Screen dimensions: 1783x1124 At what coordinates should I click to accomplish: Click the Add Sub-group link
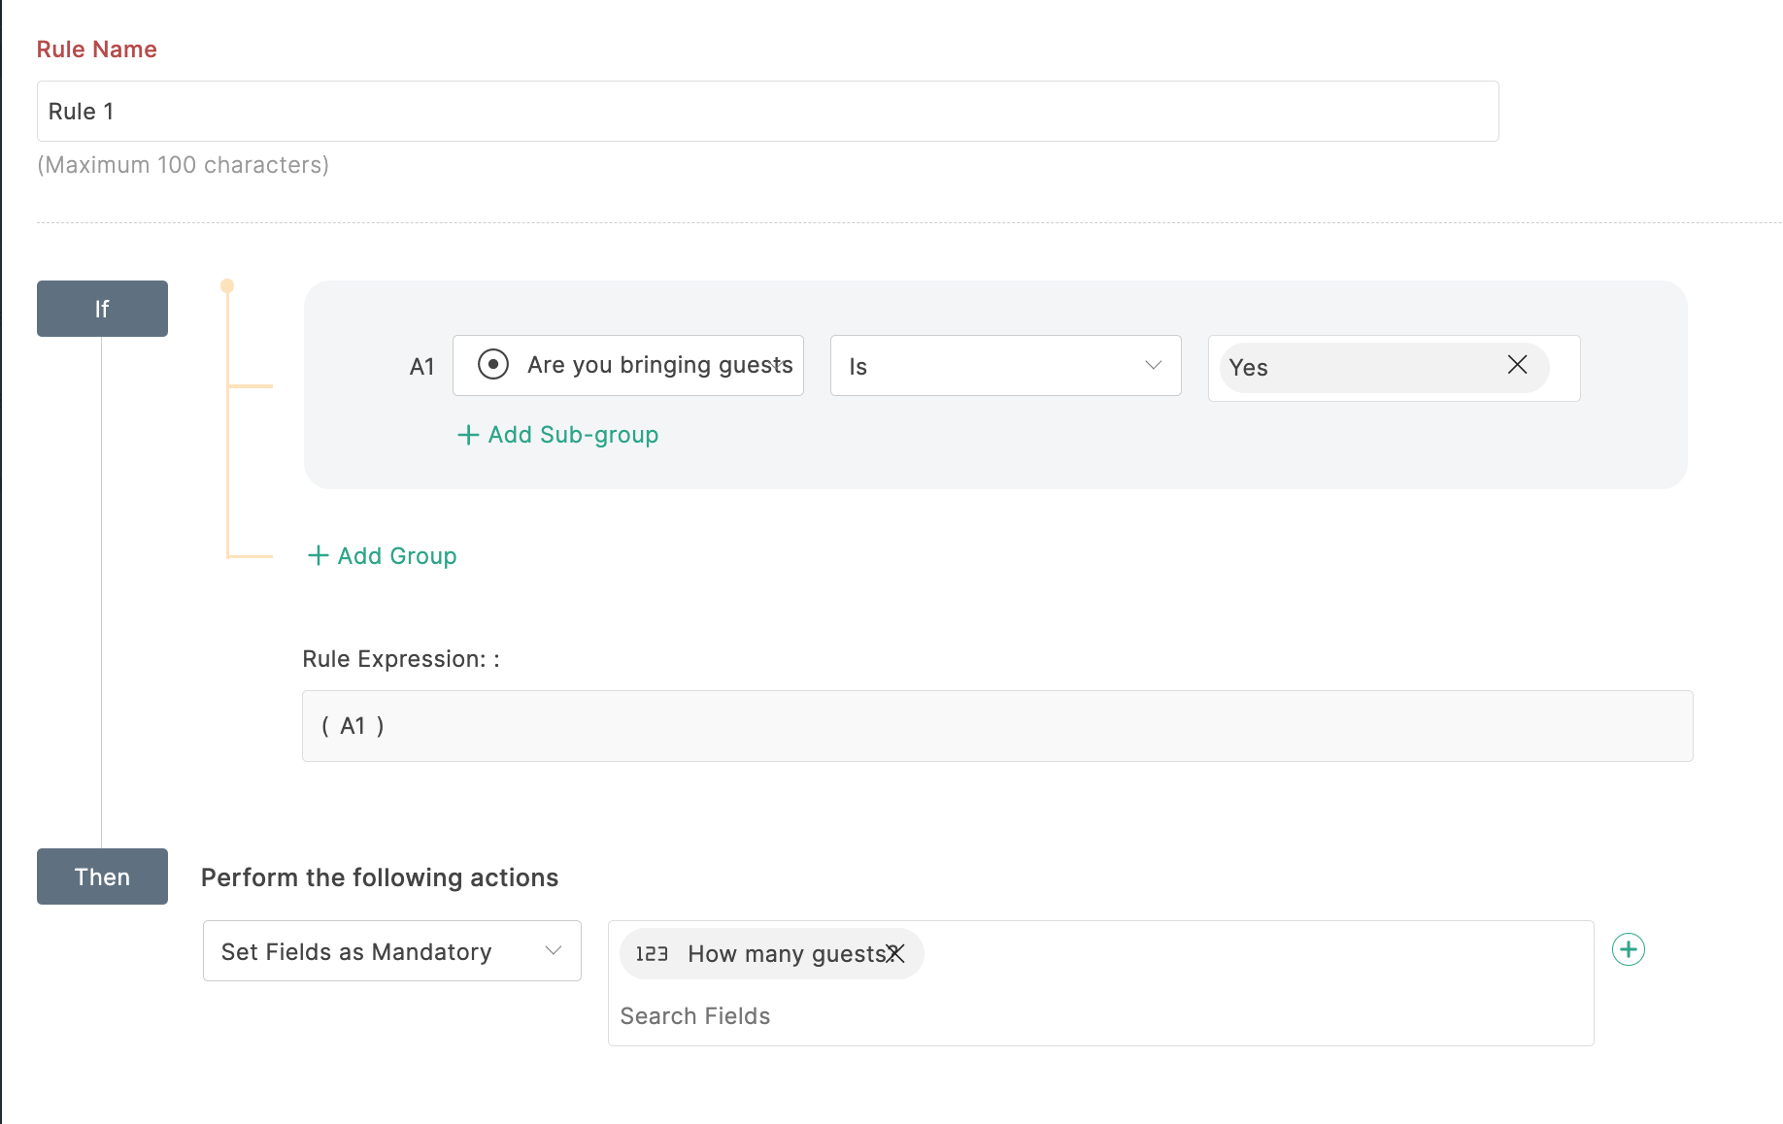click(573, 435)
